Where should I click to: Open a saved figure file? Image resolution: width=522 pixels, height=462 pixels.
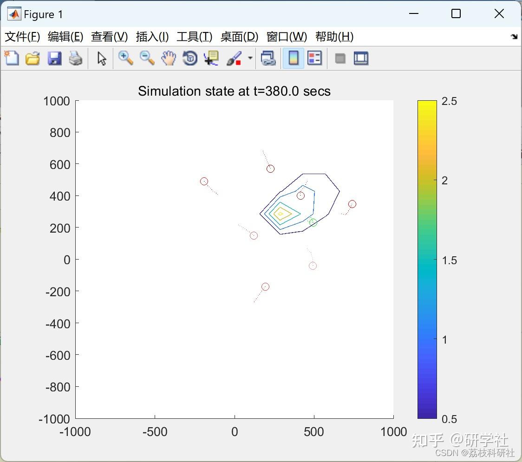tap(33, 58)
